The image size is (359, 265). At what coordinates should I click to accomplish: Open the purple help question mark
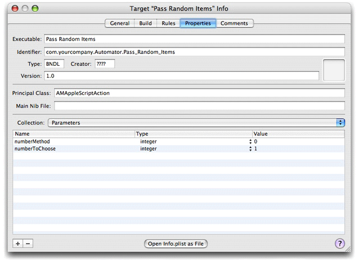click(x=339, y=244)
